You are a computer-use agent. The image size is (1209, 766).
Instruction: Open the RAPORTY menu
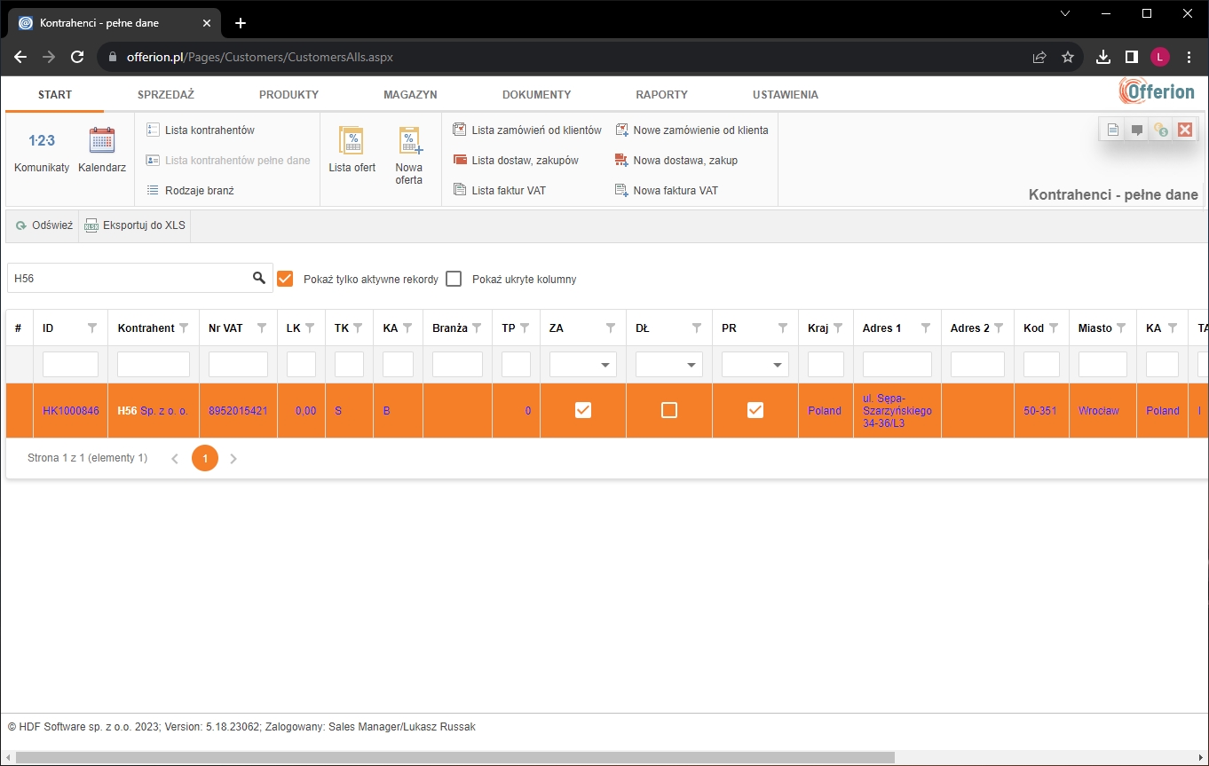click(x=660, y=94)
